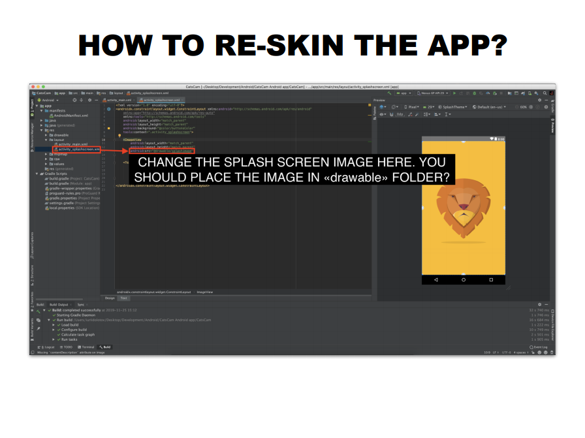This screenshot has height=438, width=585.
Task: Expand the drawable folder in project tree
Action: (46, 135)
